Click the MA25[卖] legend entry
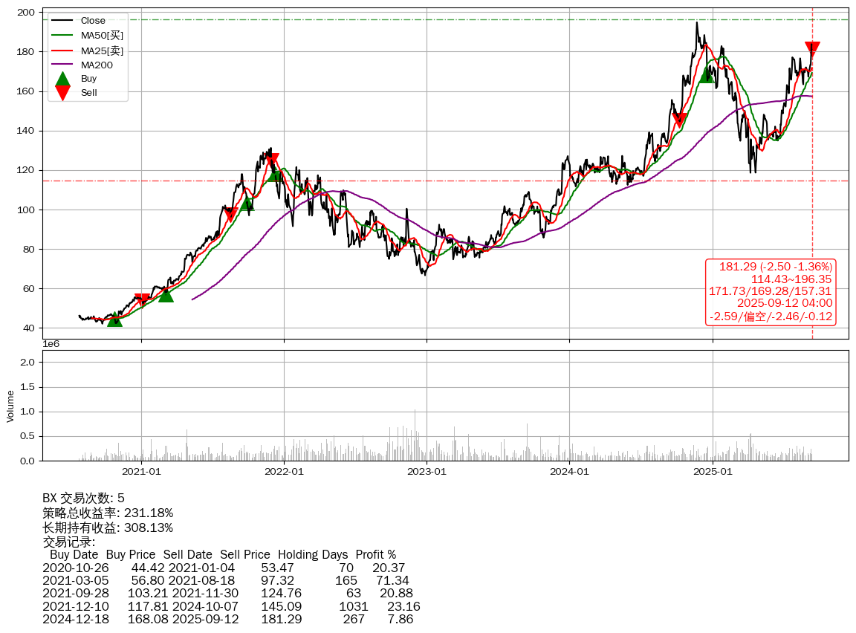 click(102, 51)
